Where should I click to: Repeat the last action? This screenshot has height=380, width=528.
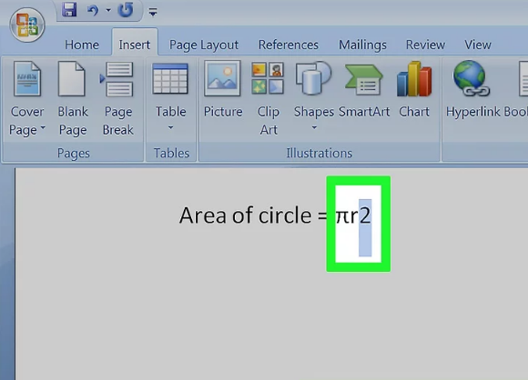[x=126, y=10]
